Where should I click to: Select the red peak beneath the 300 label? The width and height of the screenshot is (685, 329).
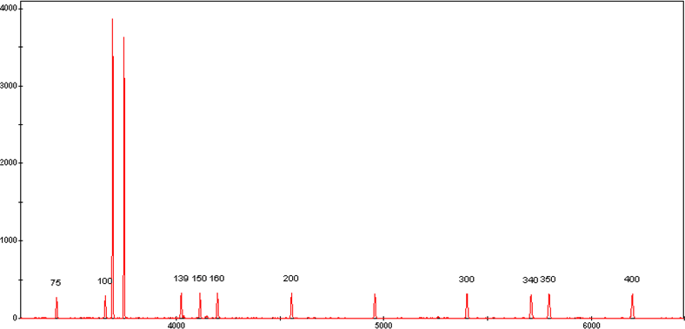[467, 306]
